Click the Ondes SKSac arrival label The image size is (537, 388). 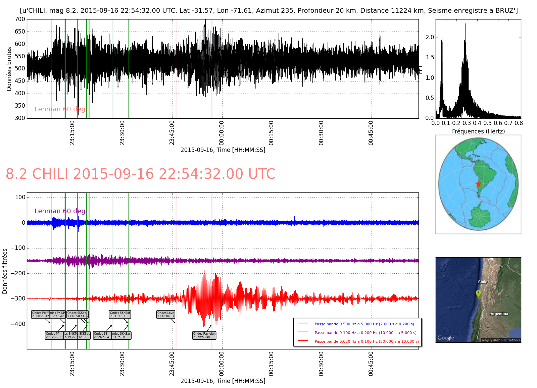[x=77, y=315]
